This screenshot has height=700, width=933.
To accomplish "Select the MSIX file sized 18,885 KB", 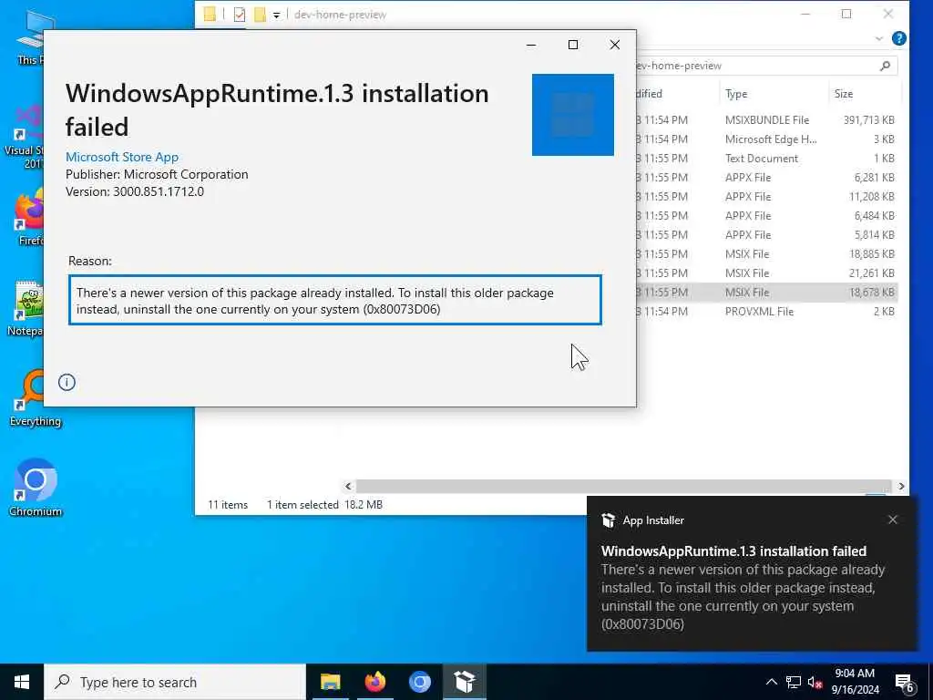I will point(766,254).
